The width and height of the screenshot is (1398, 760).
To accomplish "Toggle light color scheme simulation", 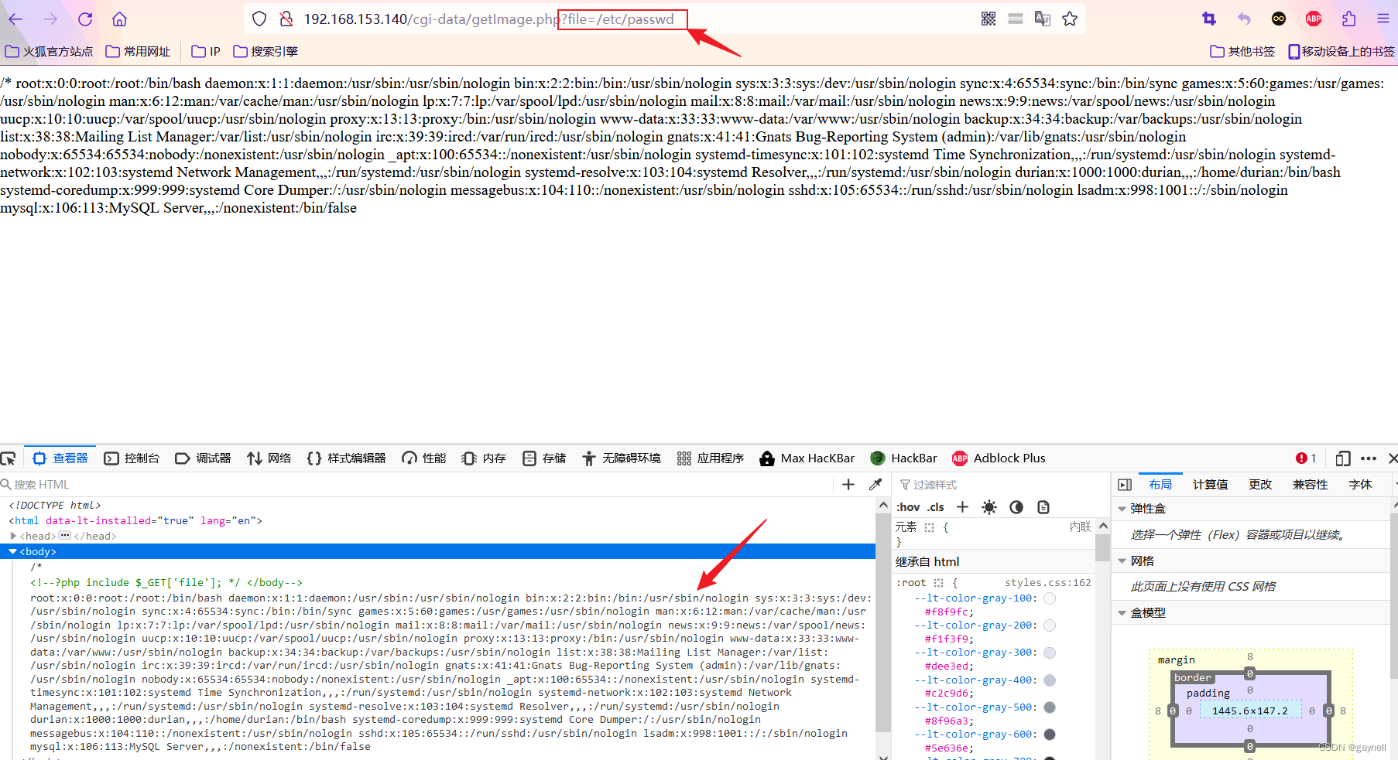I will 989,507.
